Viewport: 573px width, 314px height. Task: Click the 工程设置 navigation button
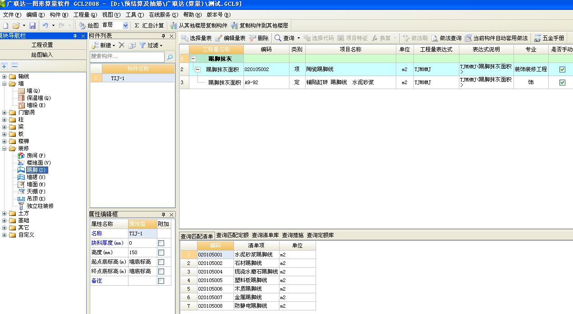[x=42, y=45]
